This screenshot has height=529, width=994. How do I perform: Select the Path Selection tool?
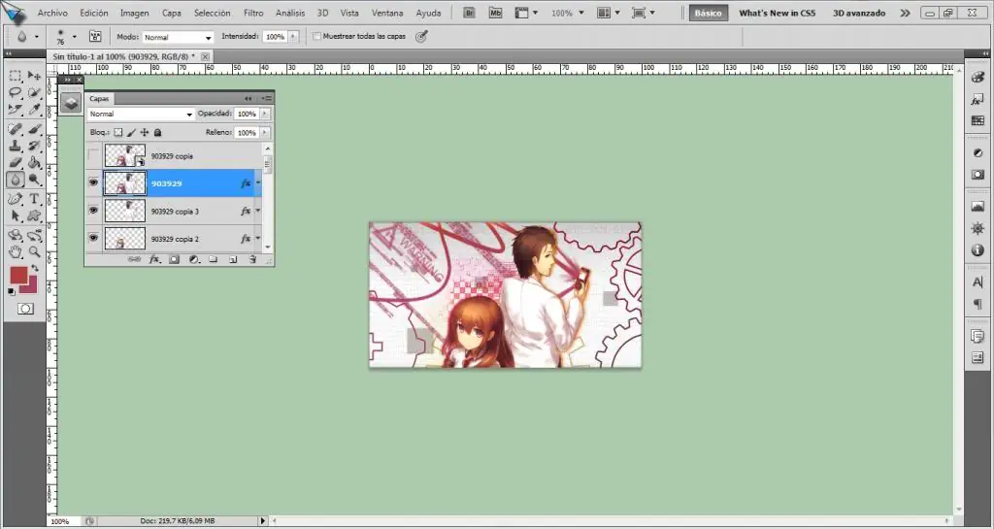pyautogui.click(x=16, y=216)
